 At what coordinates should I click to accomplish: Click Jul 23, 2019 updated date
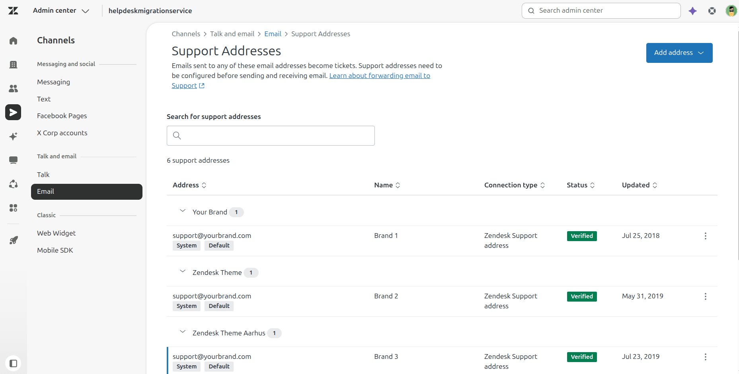(641, 356)
